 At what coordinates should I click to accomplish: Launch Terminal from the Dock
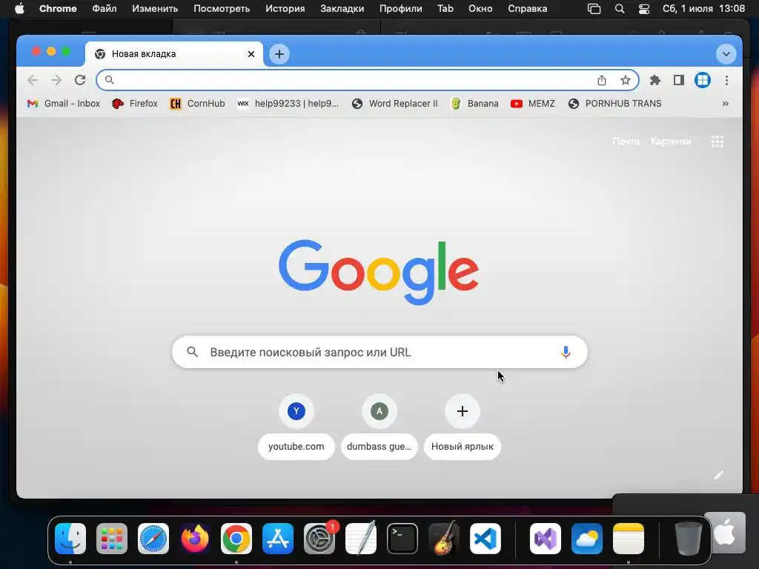402,539
